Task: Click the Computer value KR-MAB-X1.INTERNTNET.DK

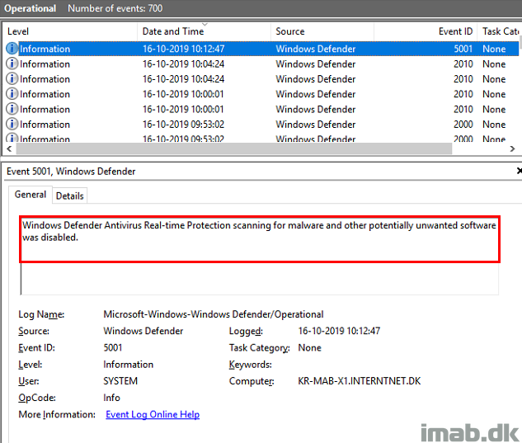Action: 360,380
